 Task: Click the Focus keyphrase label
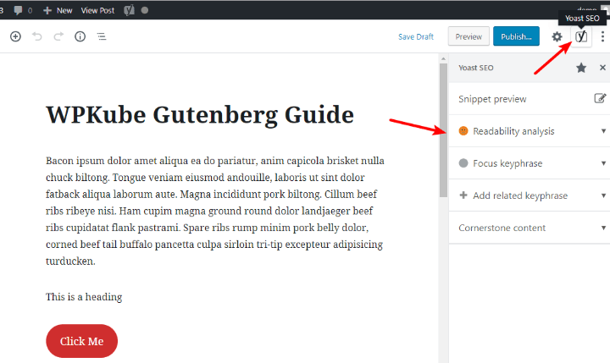(507, 163)
